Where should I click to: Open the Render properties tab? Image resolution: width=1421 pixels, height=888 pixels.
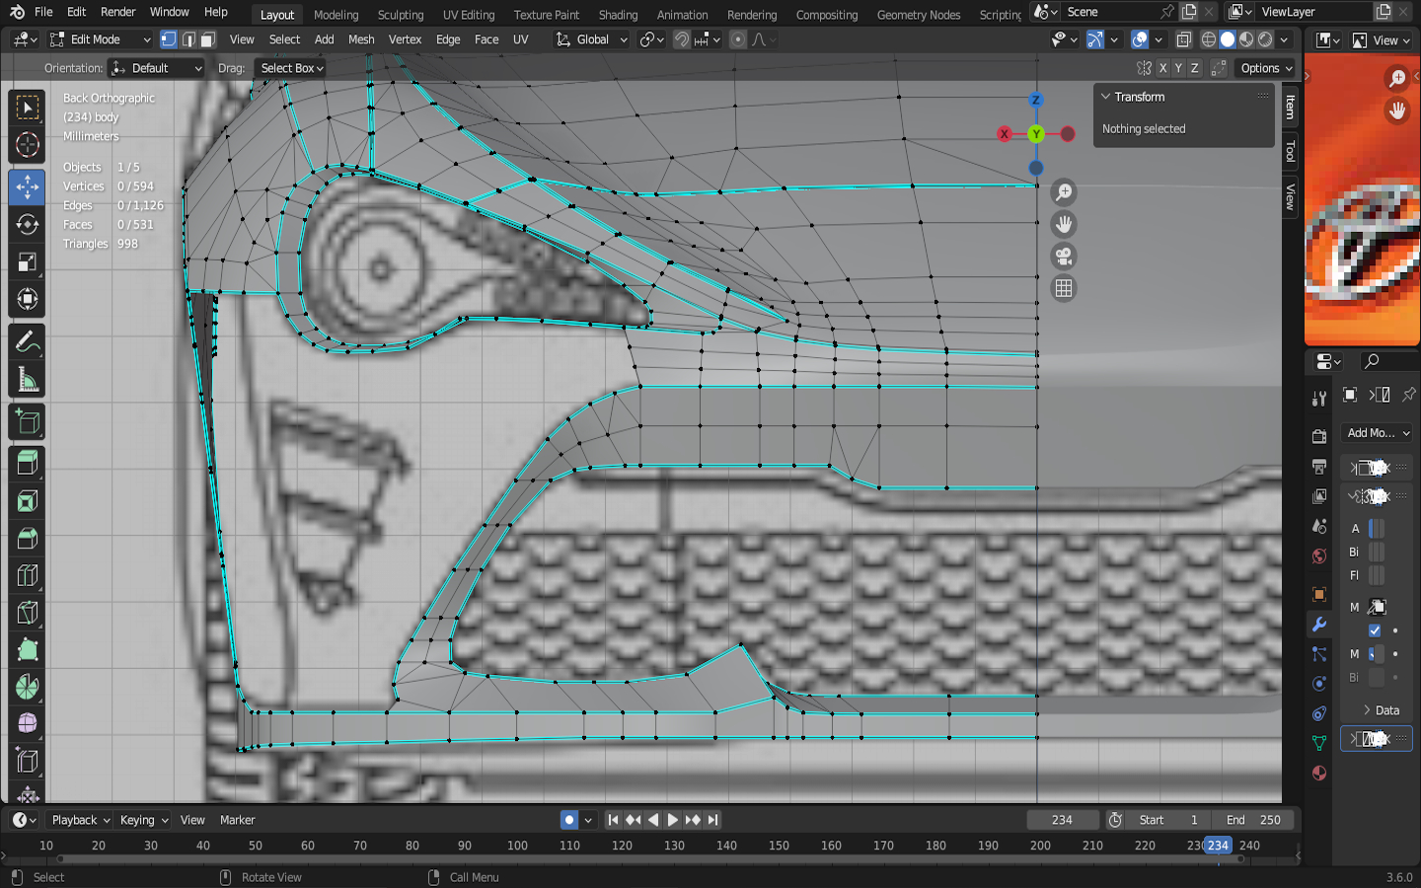pos(1319,436)
